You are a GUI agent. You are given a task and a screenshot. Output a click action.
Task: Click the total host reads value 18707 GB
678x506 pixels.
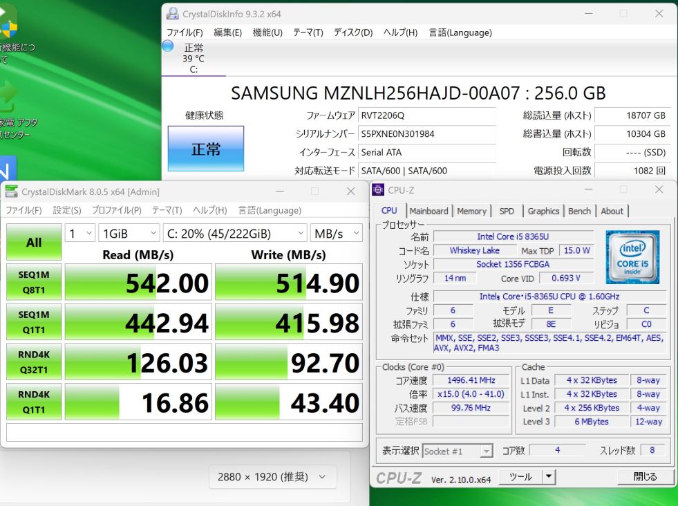click(x=632, y=115)
